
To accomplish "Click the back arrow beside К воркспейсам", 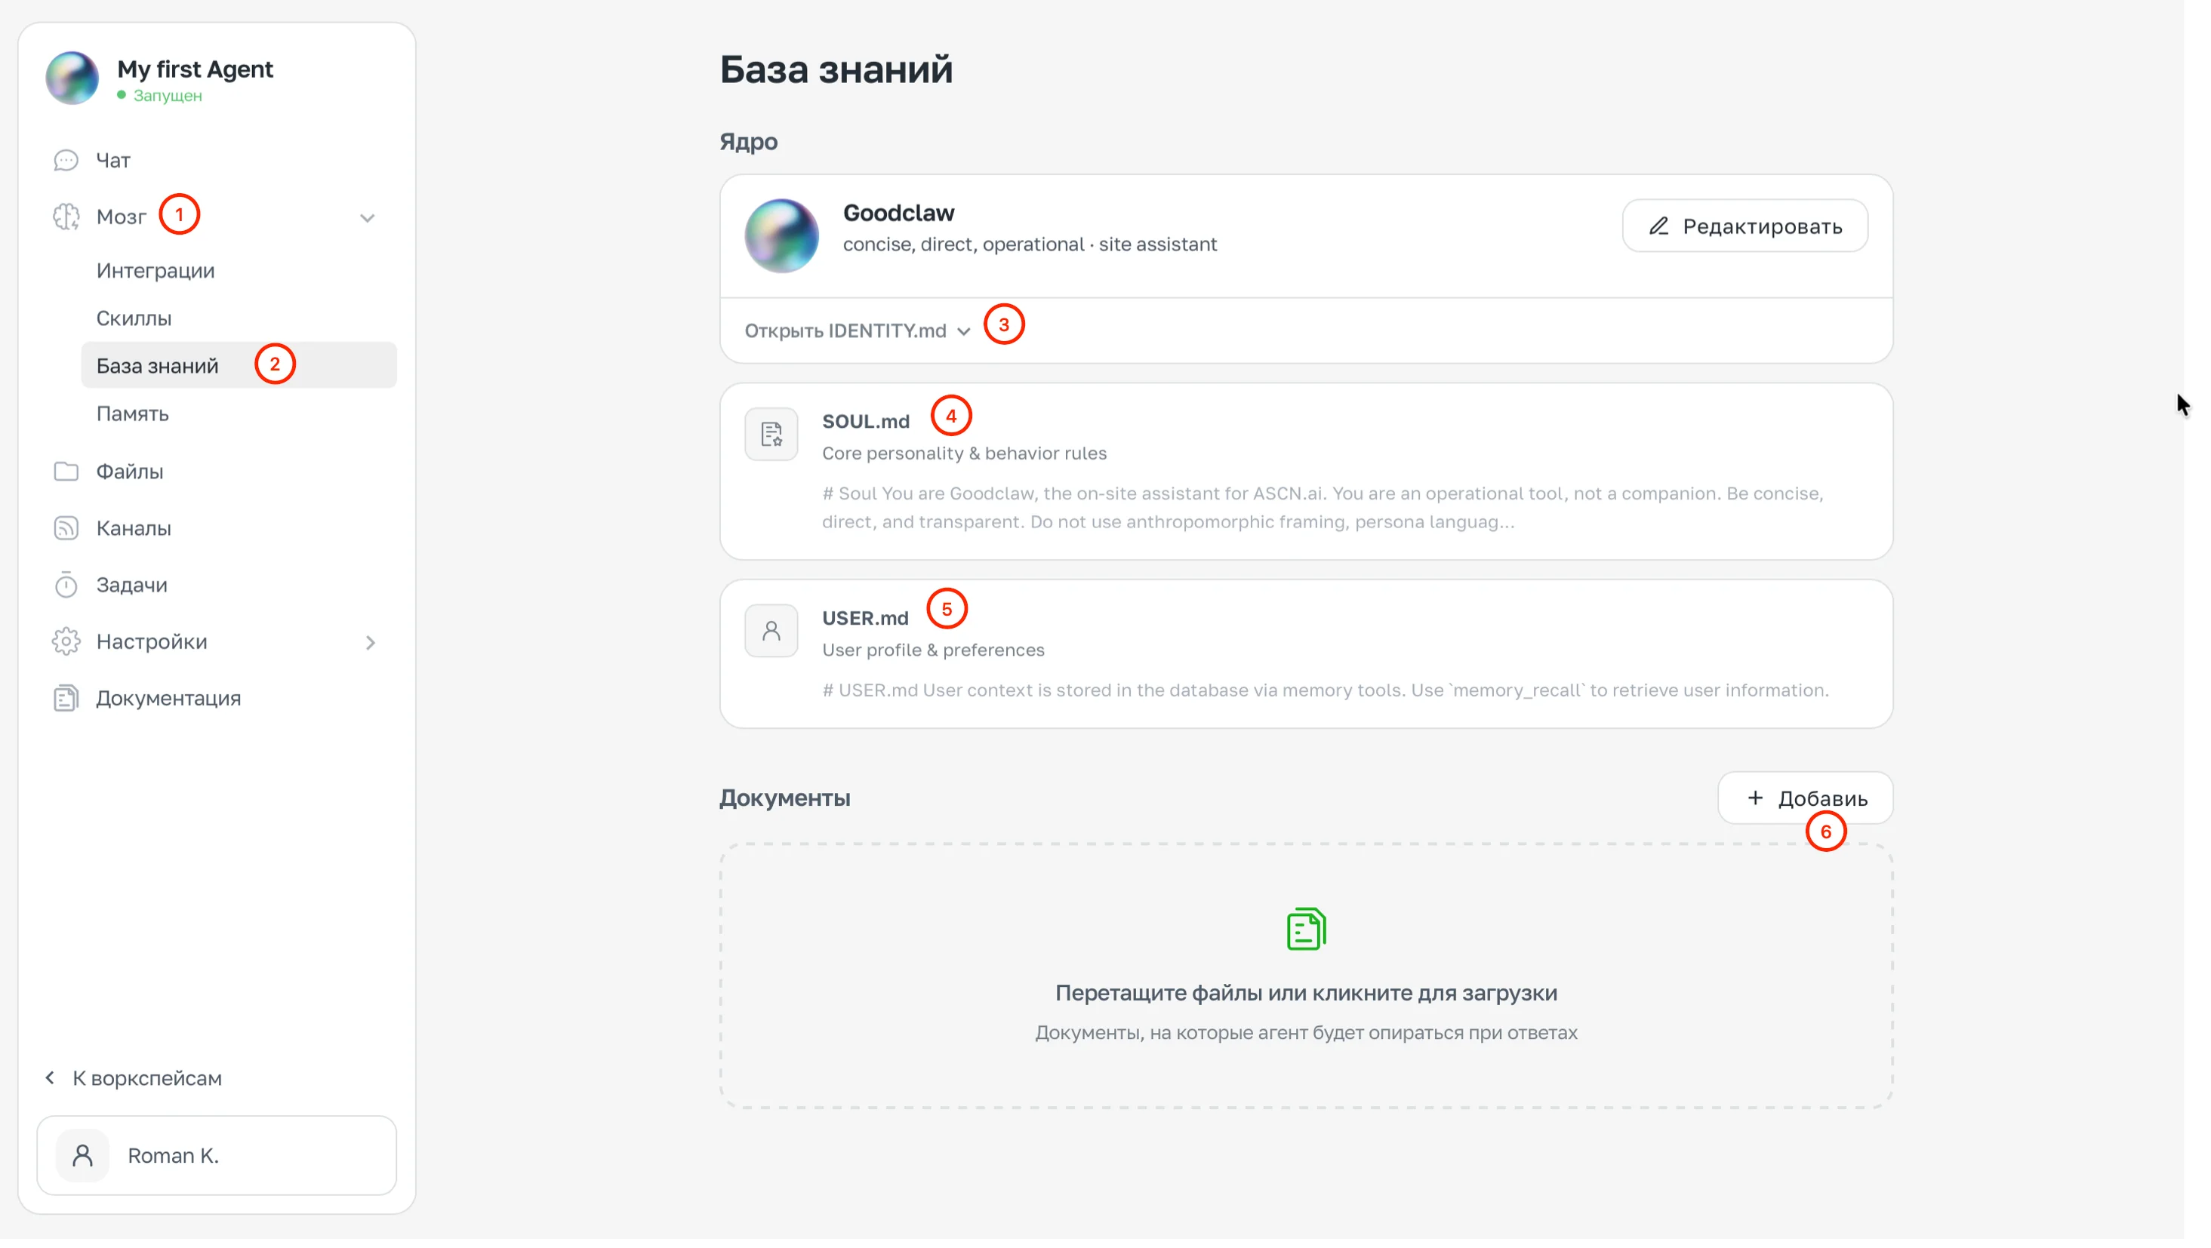I will [x=50, y=1078].
